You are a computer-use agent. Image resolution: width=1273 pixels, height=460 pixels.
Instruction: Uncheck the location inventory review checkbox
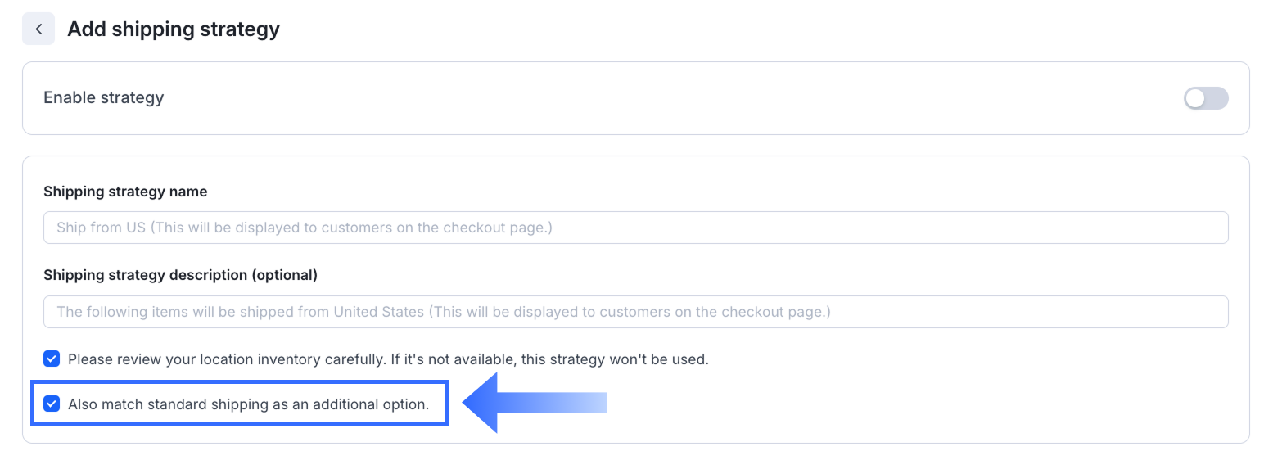click(52, 359)
